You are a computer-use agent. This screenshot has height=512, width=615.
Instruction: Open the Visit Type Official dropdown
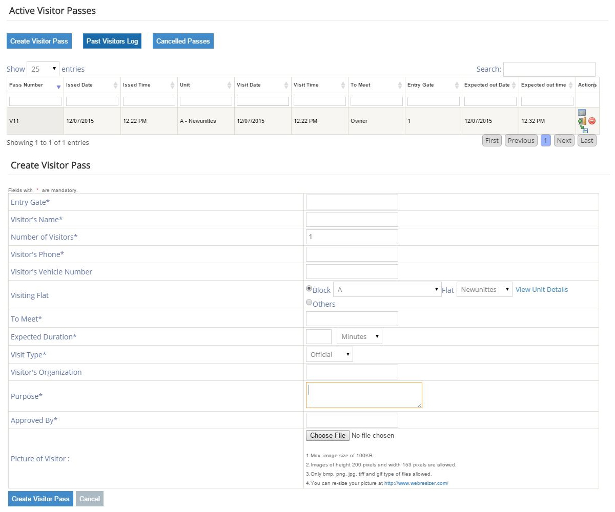pyautogui.click(x=329, y=354)
